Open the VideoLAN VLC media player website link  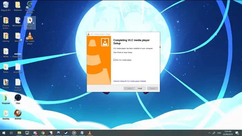pos(130,81)
